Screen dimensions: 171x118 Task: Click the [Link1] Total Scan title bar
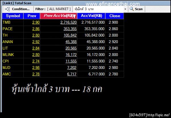(x=86, y=3)
